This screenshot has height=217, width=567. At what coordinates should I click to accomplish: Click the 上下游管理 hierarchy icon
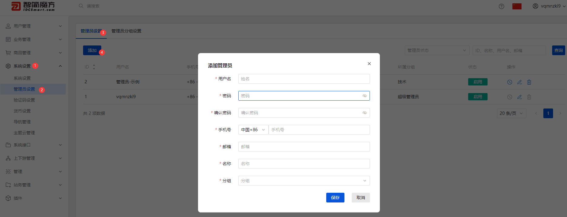coord(8,158)
